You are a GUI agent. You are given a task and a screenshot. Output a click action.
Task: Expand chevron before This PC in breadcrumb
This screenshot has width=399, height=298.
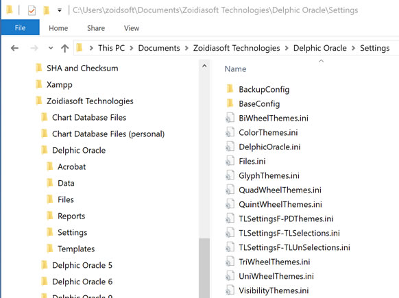click(x=91, y=48)
